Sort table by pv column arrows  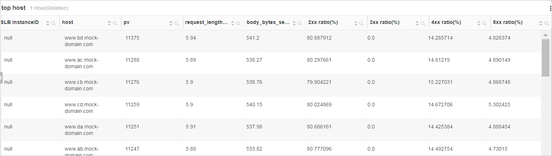click(x=171, y=24)
